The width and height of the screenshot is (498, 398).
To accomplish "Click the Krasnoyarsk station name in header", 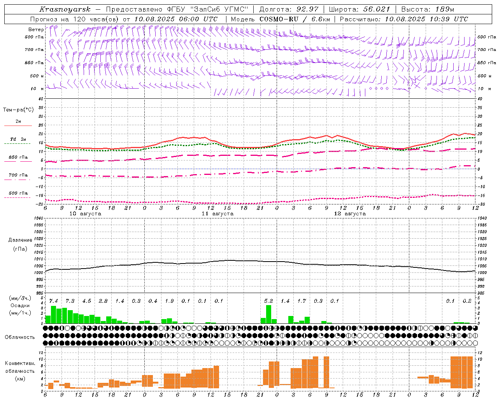I will coord(65,9).
